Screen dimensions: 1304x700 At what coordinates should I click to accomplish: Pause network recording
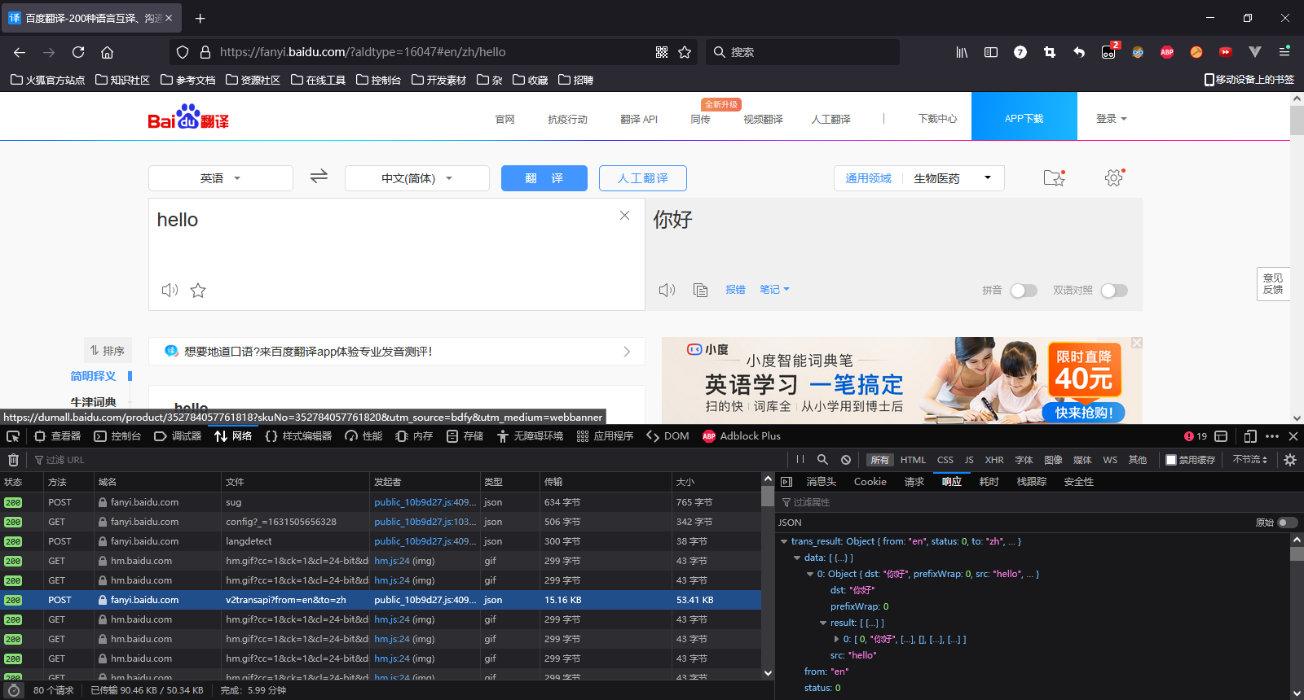pyautogui.click(x=800, y=460)
